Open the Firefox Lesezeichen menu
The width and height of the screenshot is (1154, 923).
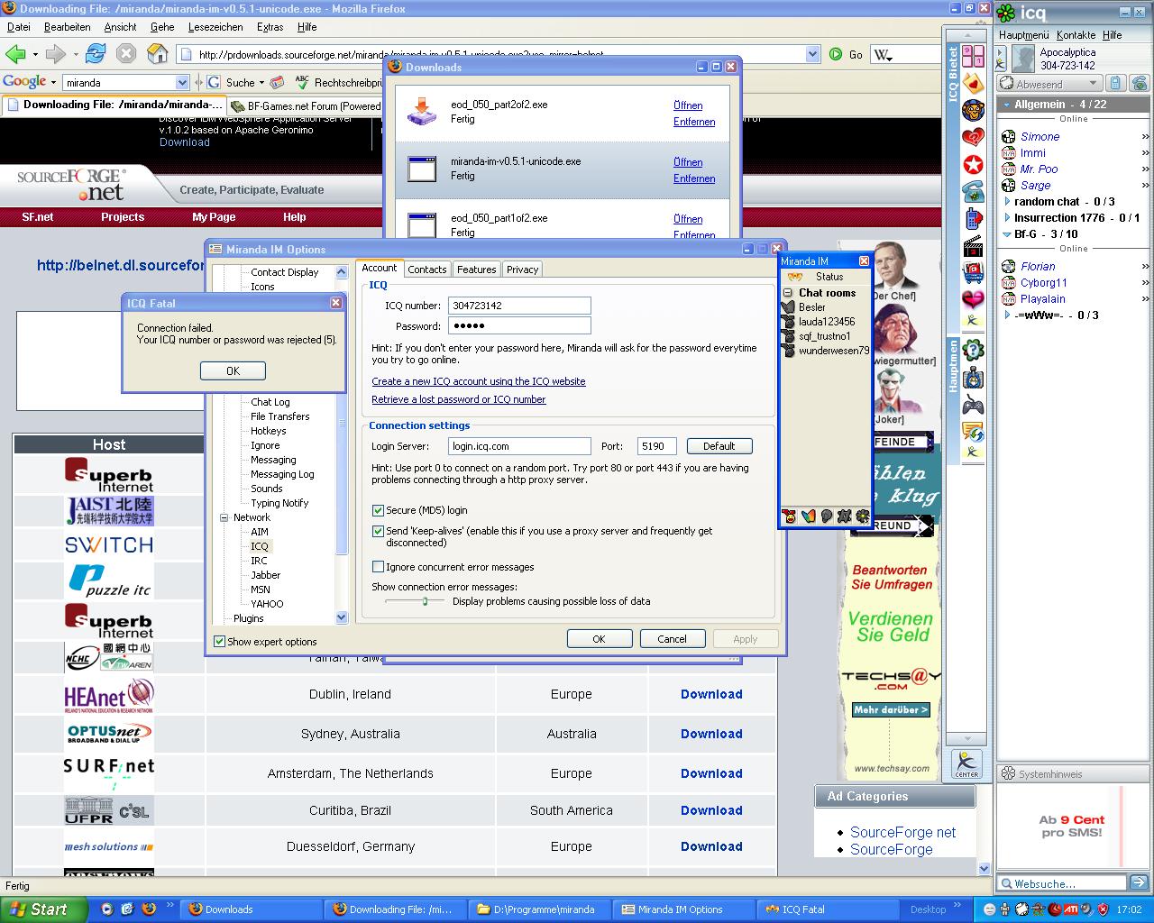point(215,27)
